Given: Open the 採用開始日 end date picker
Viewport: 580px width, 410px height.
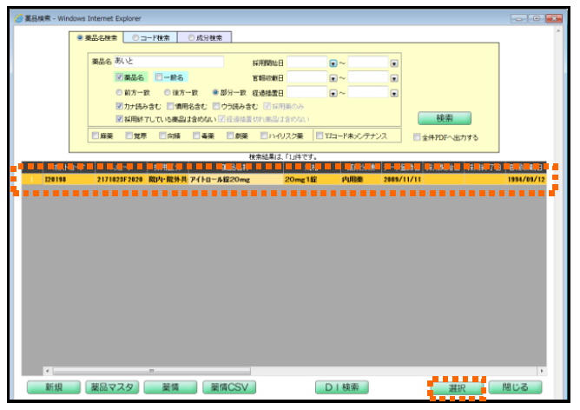Looking at the screenshot, I should click(x=393, y=63).
